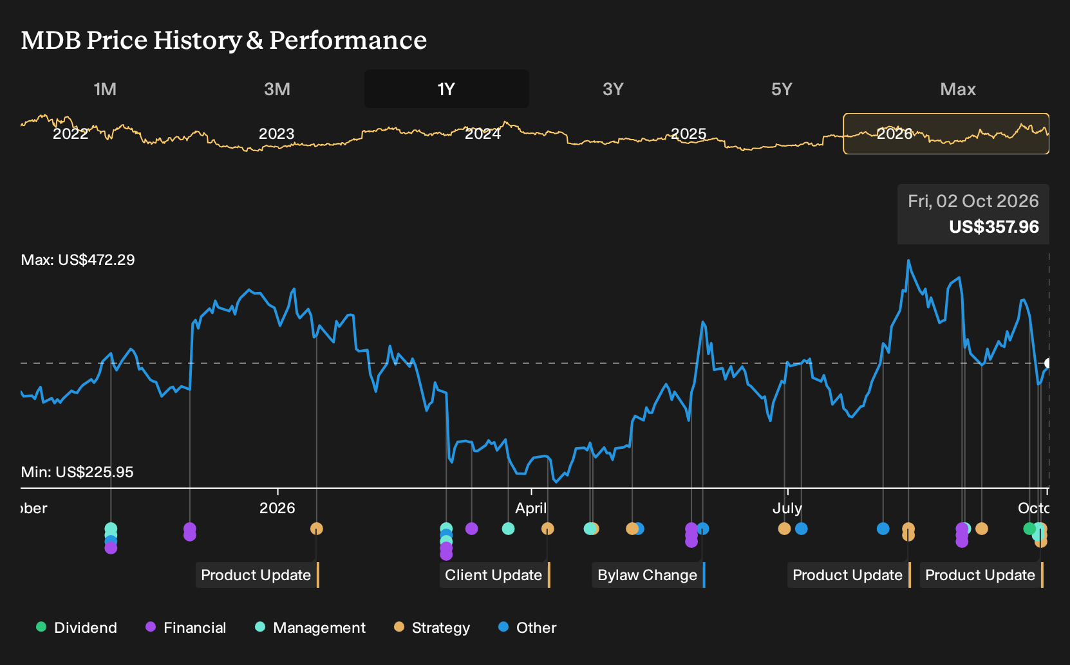Toggle Strategy events in the legend
The height and width of the screenshot is (665, 1070).
[432, 628]
